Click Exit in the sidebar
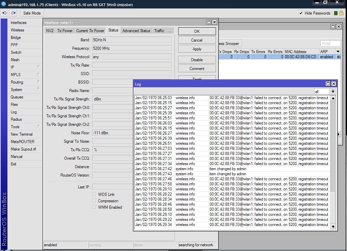The width and height of the screenshot is (347, 251). 25,164
